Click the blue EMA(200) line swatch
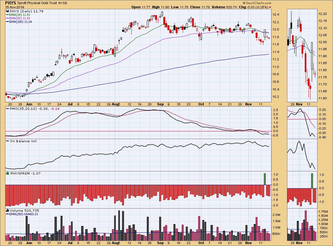This screenshot has height=246, width=333. coord(7,22)
